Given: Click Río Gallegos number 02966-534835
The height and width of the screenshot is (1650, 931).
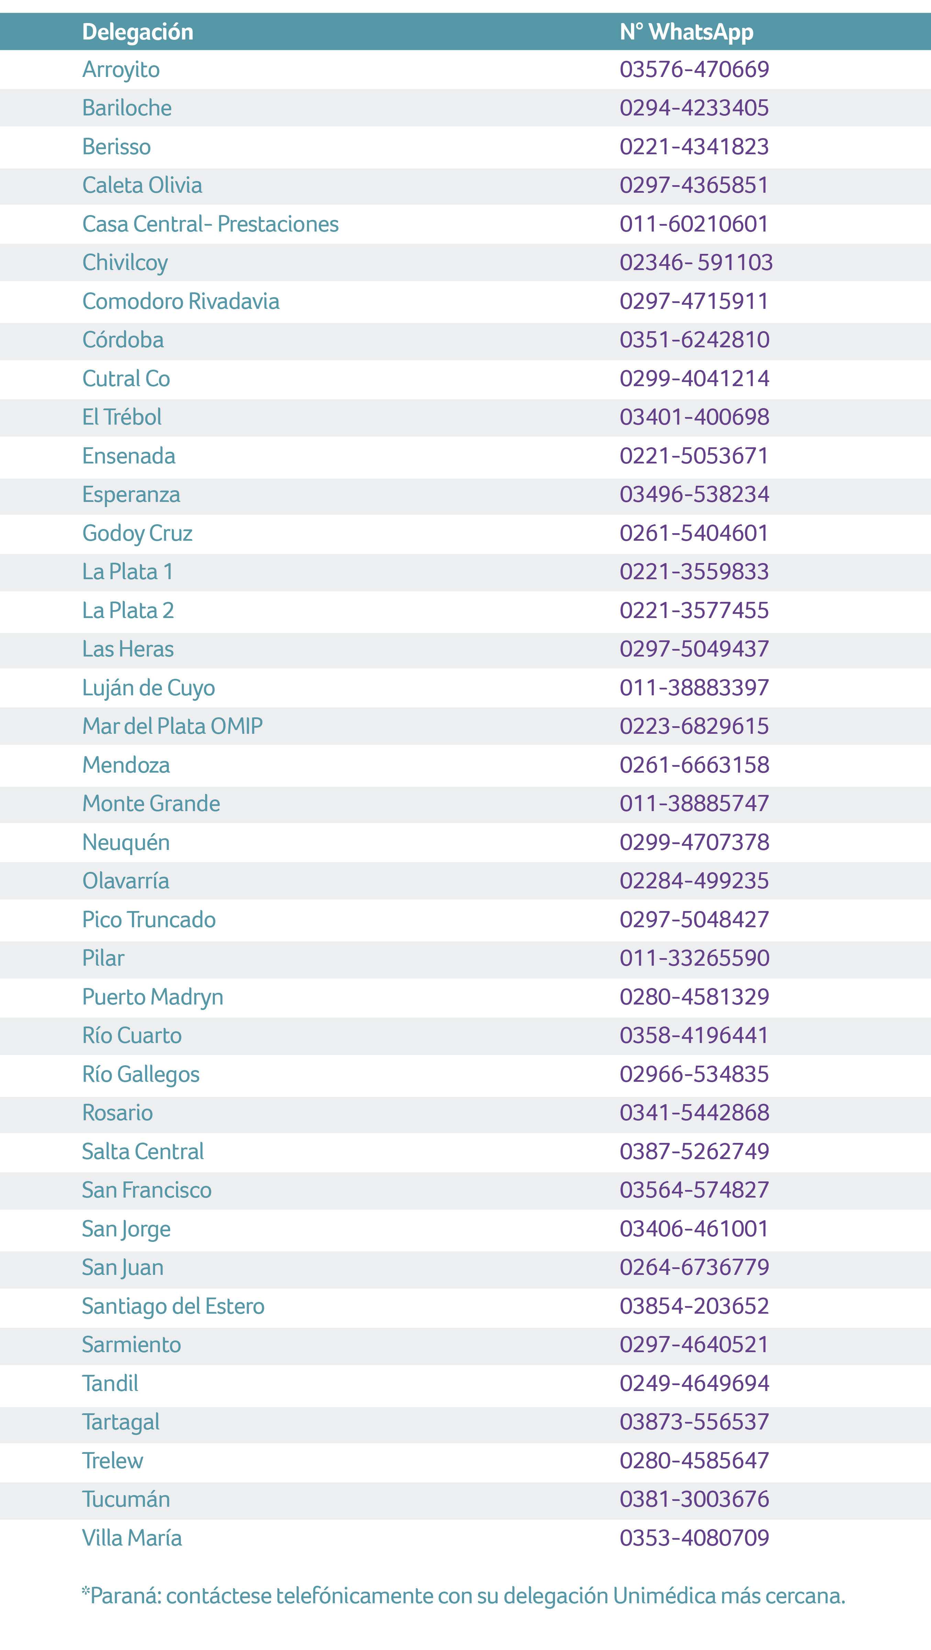Looking at the screenshot, I should point(694,1074).
